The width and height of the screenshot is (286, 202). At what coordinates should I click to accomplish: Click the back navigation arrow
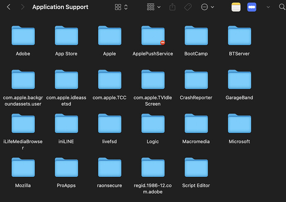[x=9, y=7]
